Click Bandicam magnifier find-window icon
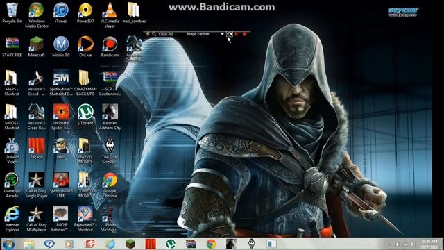Viewport: 444px width, 250px height. click(x=154, y=34)
